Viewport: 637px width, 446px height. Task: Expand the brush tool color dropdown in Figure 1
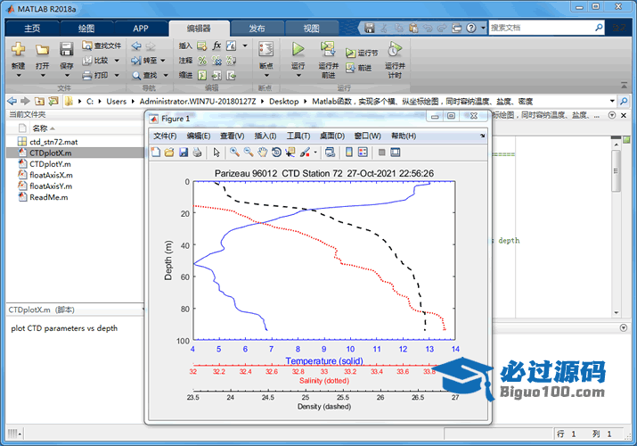(x=315, y=153)
